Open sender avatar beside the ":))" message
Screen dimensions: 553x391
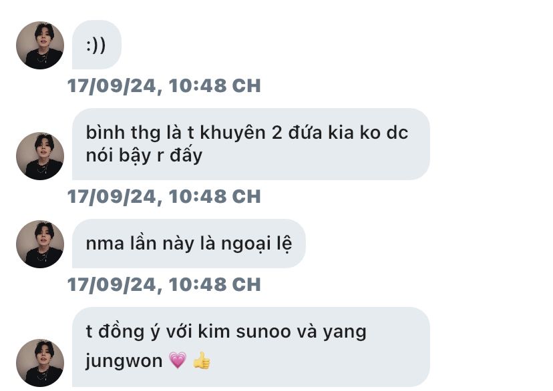40,45
